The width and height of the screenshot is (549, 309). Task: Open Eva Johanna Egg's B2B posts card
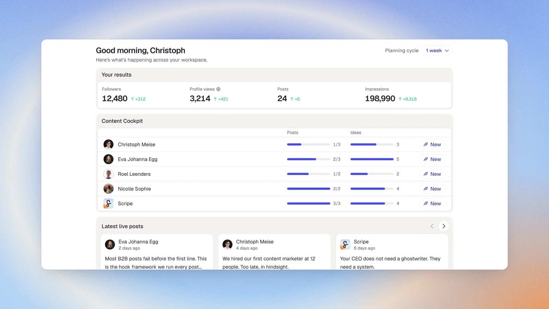pos(157,252)
